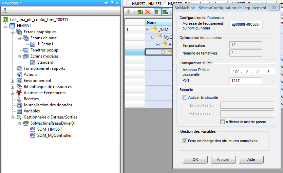Click the Gestionnaire d'Entrées/Sorties arrows icon
This screenshot has height=173, width=283.
tap(19, 117)
